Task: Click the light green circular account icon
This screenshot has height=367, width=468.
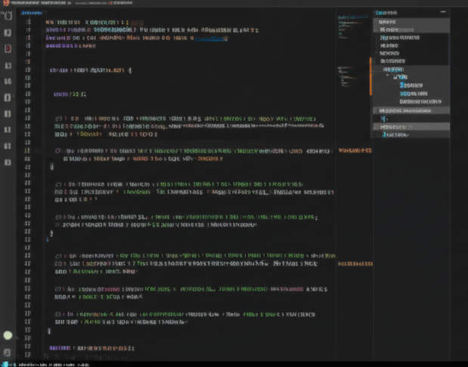Action: 8,335
